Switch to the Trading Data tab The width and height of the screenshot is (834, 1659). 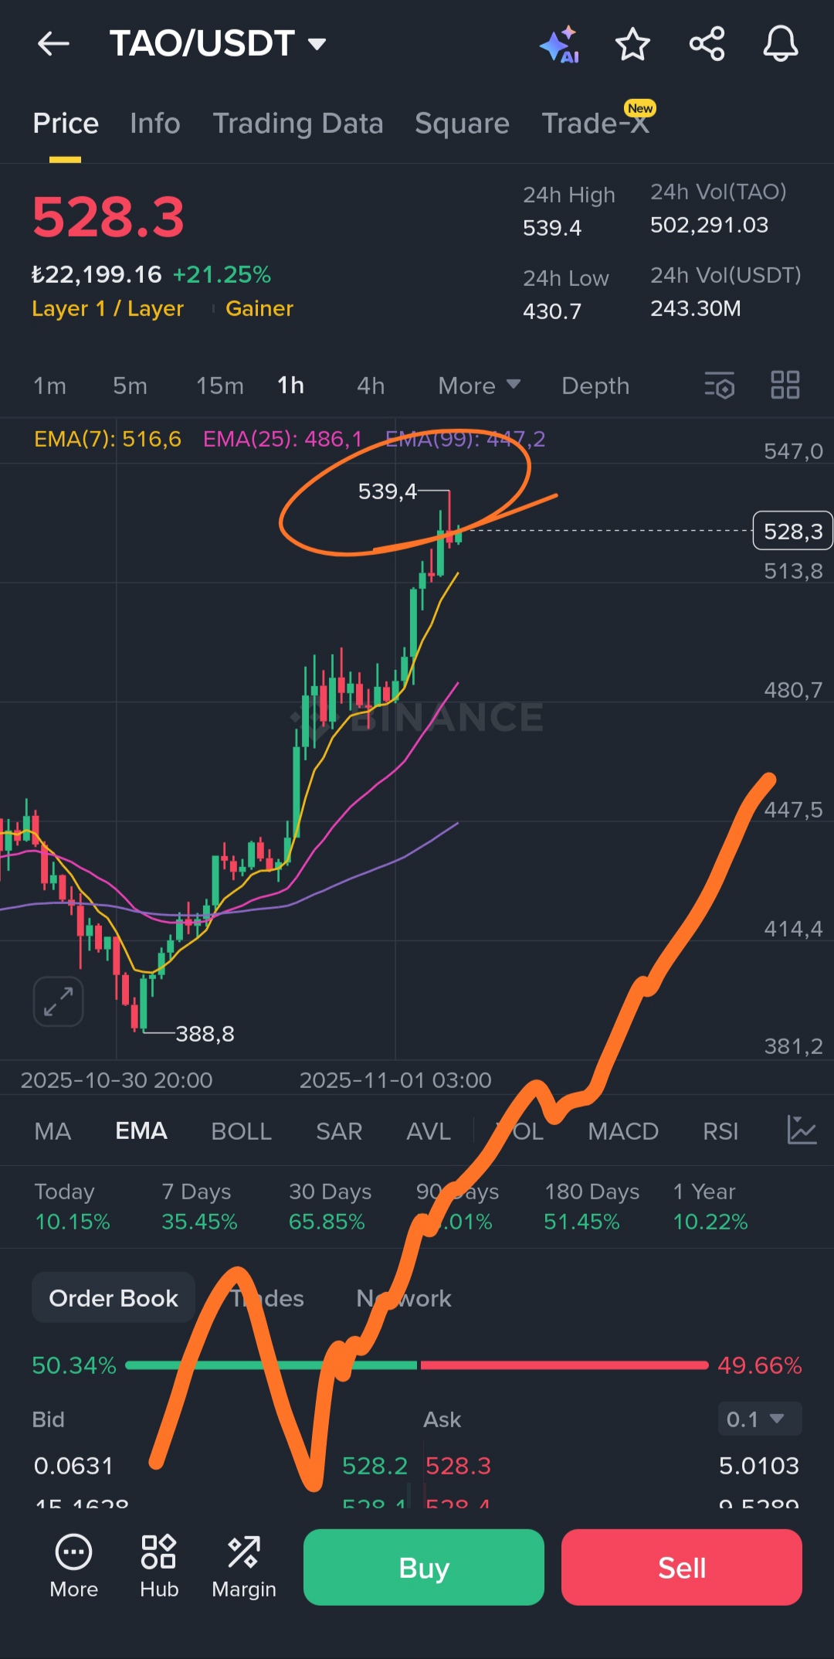297,124
